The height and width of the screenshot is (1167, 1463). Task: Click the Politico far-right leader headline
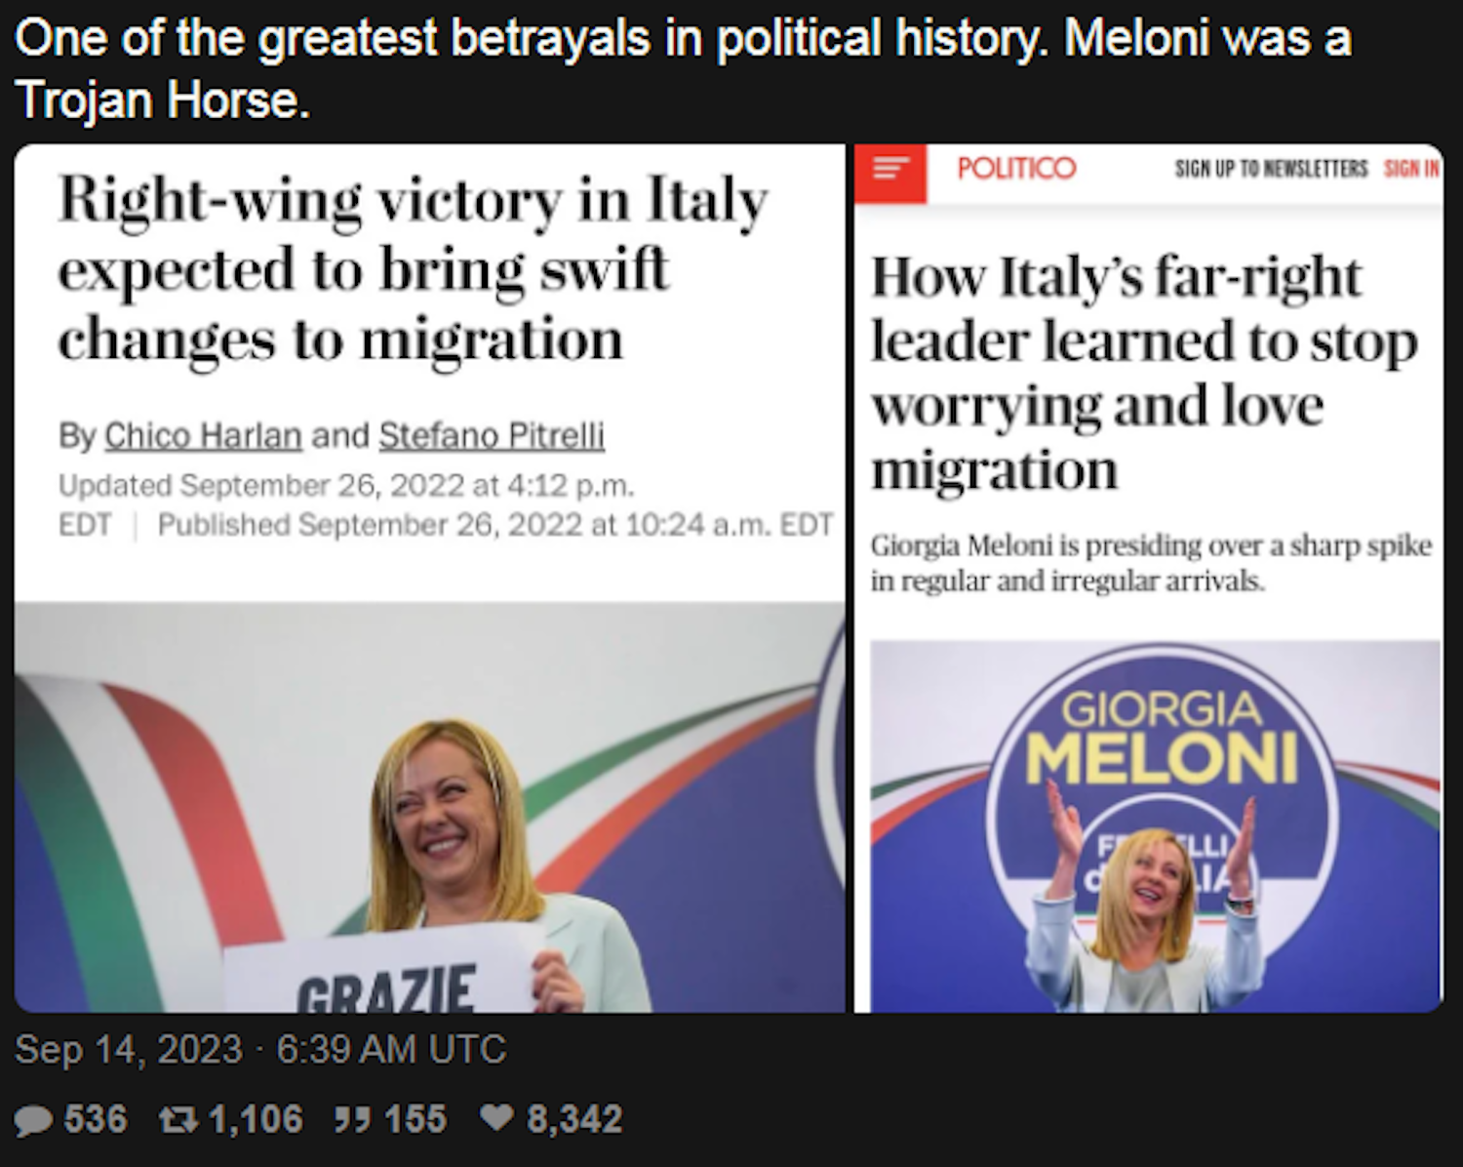point(1143,373)
